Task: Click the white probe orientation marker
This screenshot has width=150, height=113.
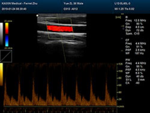Action: coord(37,16)
